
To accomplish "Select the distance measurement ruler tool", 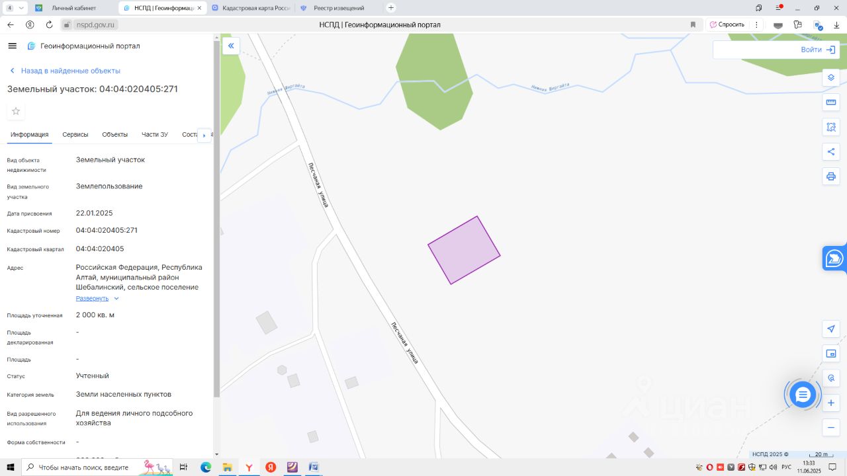I will tap(831, 102).
